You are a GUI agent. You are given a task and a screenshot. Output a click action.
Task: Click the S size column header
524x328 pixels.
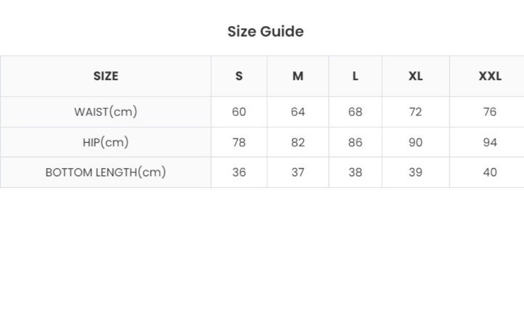pos(239,76)
